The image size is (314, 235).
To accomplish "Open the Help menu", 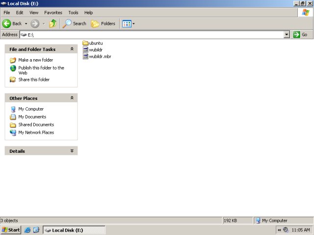I will tap(88, 13).
